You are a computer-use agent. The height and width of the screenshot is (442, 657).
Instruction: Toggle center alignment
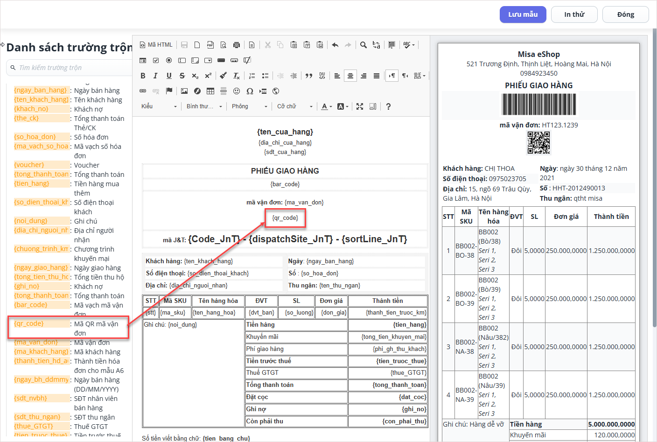(350, 76)
